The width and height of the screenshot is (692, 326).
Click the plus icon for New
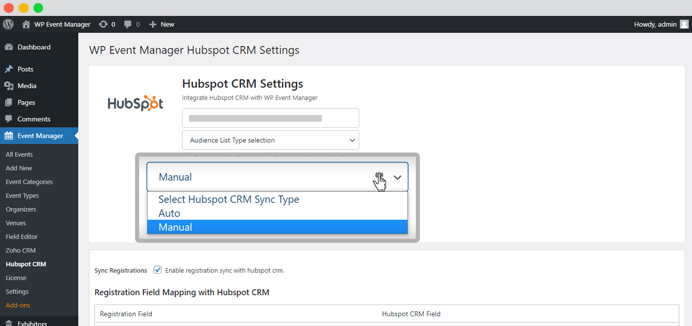[x=152, y=24]
